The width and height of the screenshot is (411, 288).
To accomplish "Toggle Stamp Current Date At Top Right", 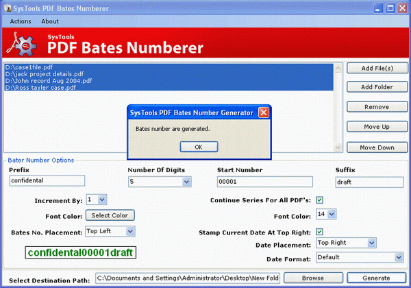I will pyautogui.click(x=319, y=232).
